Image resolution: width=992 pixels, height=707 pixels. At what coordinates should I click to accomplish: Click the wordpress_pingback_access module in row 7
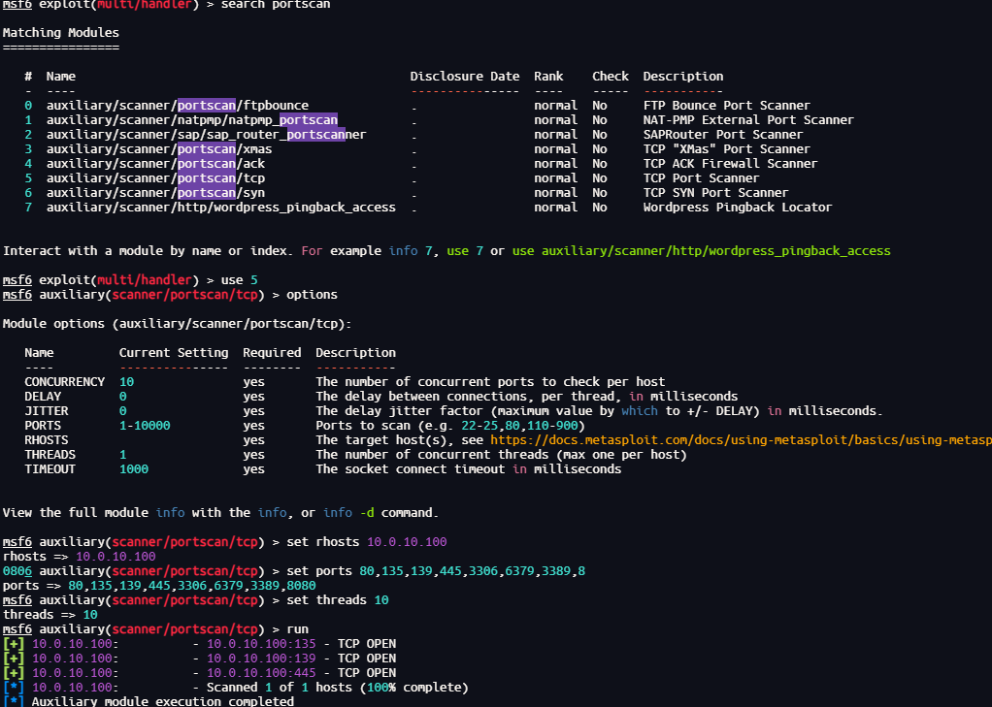pyautogui.click(x=220, y=208)
